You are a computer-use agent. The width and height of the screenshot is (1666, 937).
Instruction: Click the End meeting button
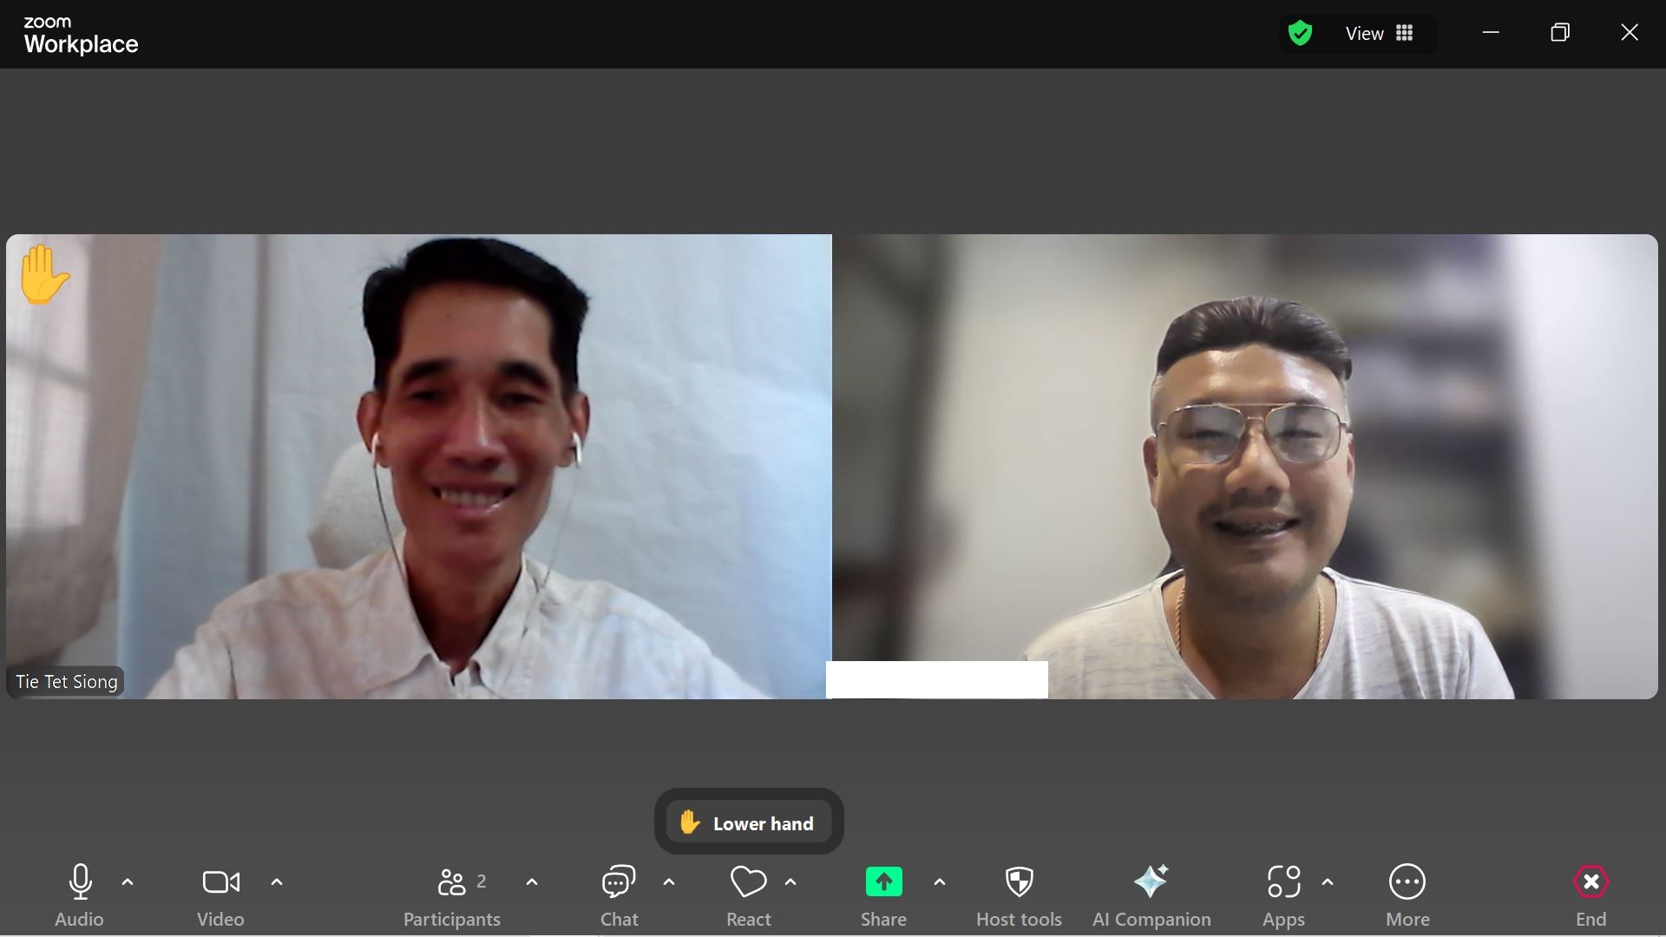coord(1591,882)
